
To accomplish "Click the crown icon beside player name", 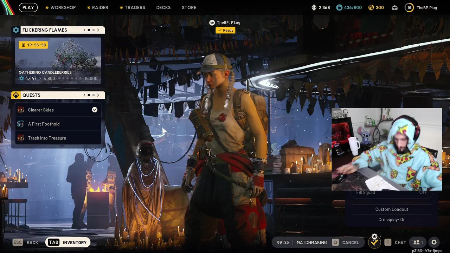I will pyautogui.click(x=212, y=22).
